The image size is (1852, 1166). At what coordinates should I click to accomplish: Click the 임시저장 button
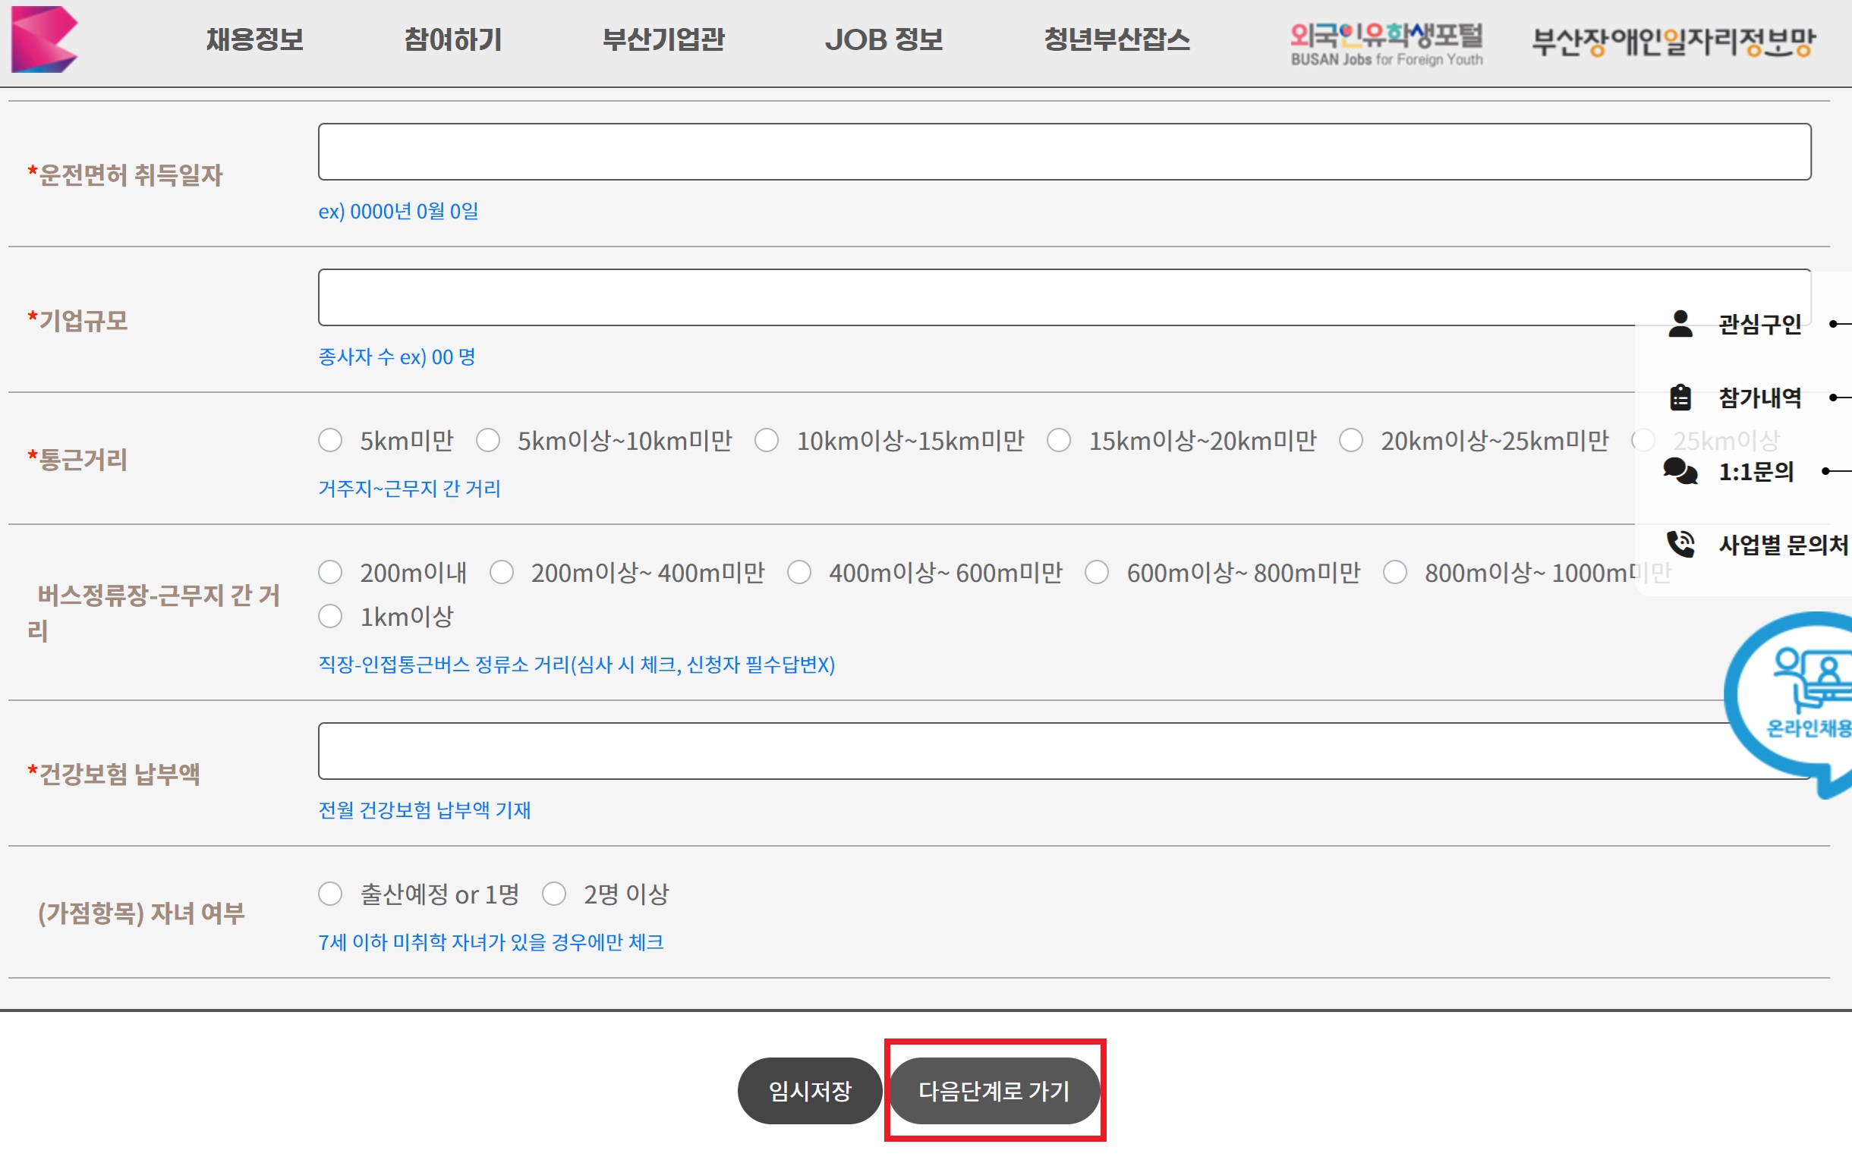pos(809,1090)
